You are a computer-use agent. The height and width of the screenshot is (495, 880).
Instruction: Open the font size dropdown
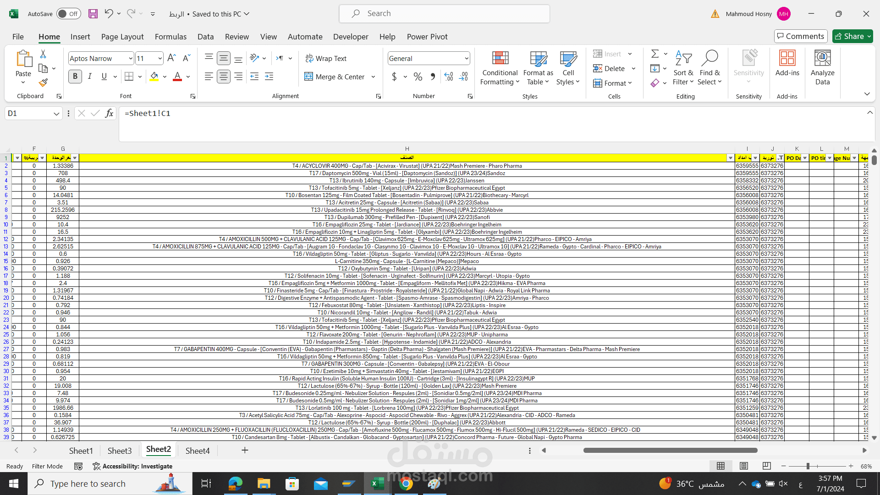160,58
